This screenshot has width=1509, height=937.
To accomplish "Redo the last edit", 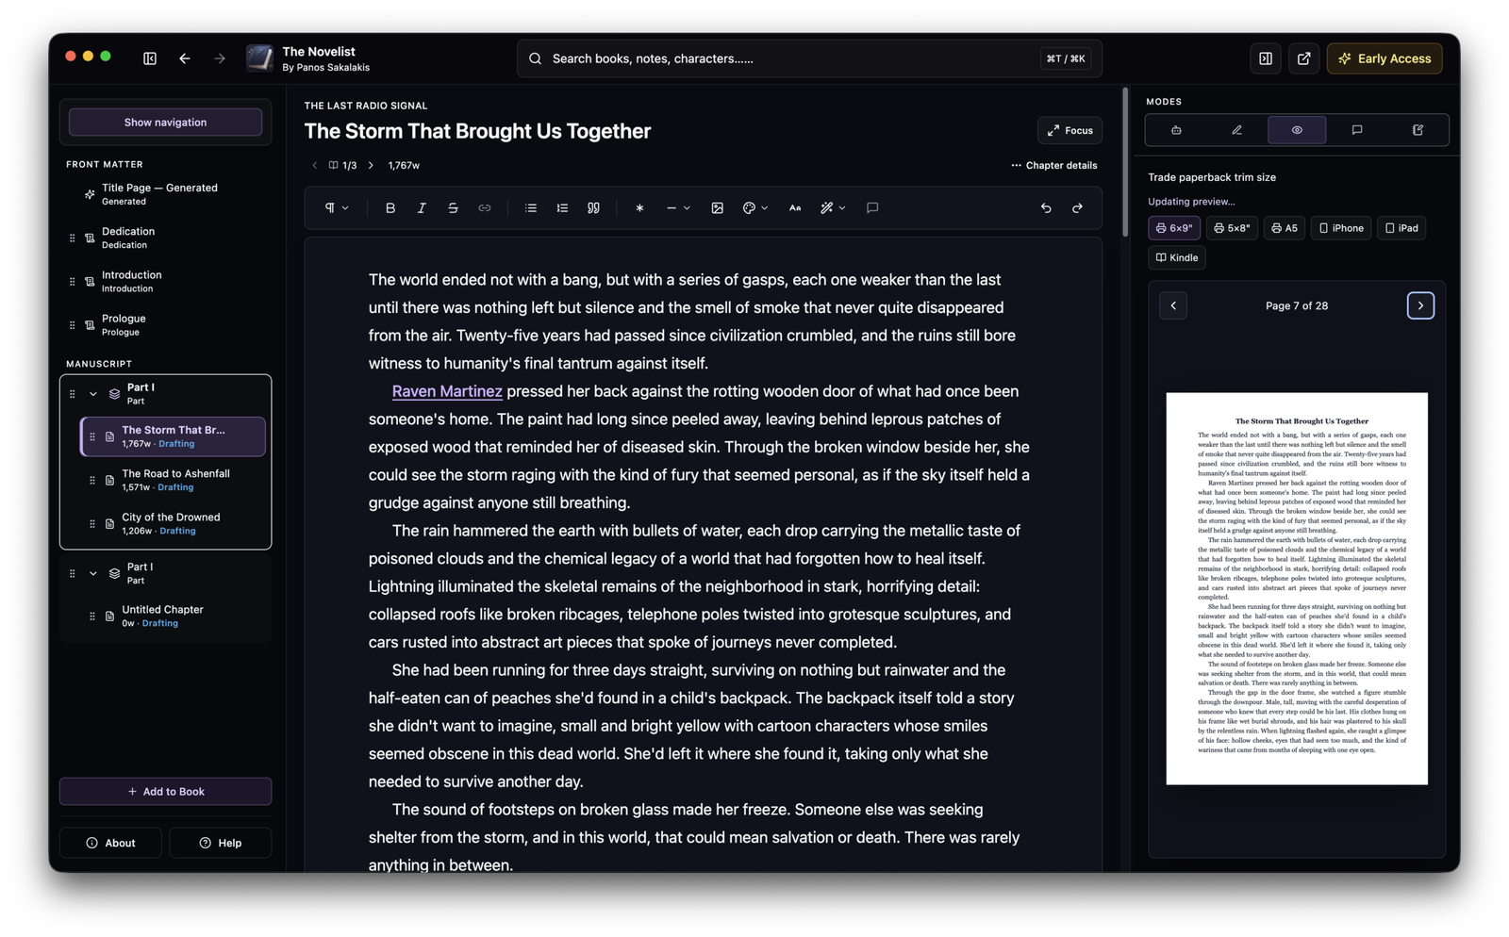I will pyautogui.click(x=1077, y=208).
